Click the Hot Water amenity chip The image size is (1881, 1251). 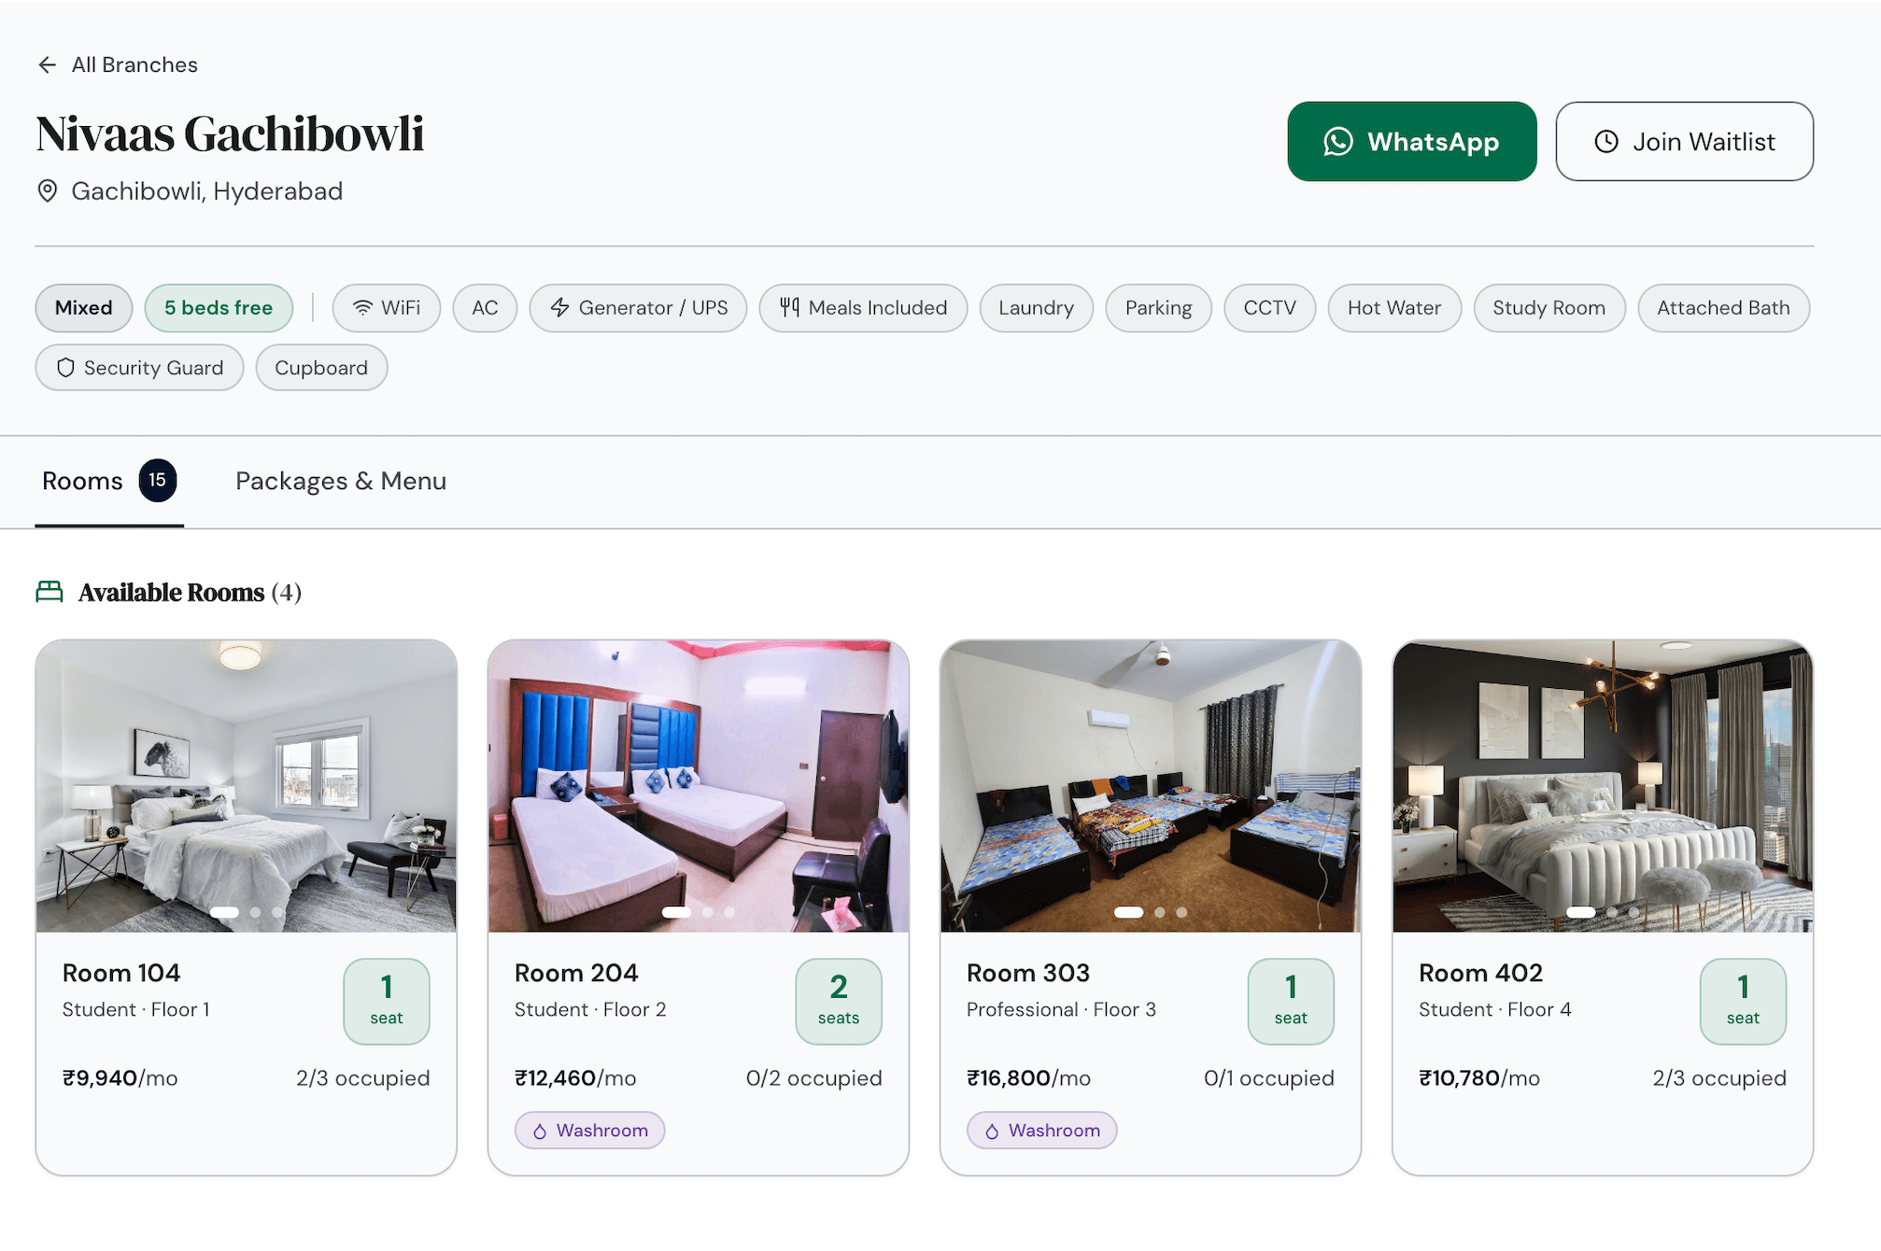[1394, 308]
